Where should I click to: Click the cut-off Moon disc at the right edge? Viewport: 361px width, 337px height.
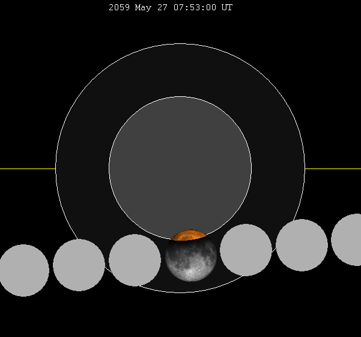pos(348,240)
